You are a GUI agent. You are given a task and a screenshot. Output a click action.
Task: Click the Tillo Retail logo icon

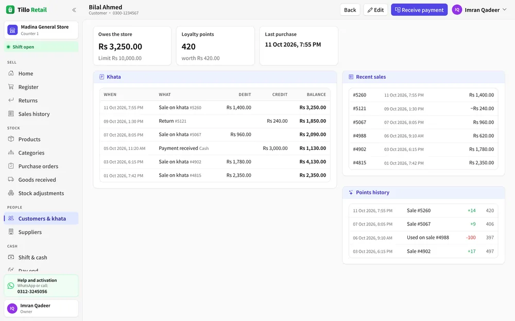10,9
